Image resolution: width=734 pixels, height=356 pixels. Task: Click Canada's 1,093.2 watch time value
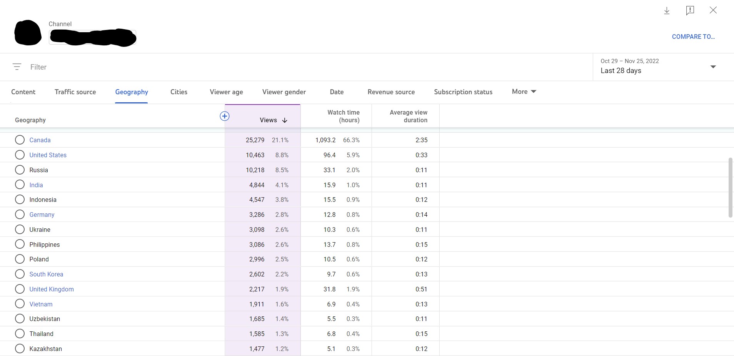325,140
